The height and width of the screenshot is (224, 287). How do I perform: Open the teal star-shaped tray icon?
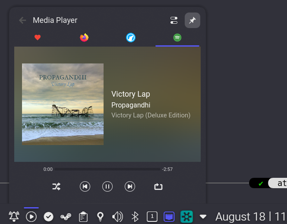click(186, 217)
